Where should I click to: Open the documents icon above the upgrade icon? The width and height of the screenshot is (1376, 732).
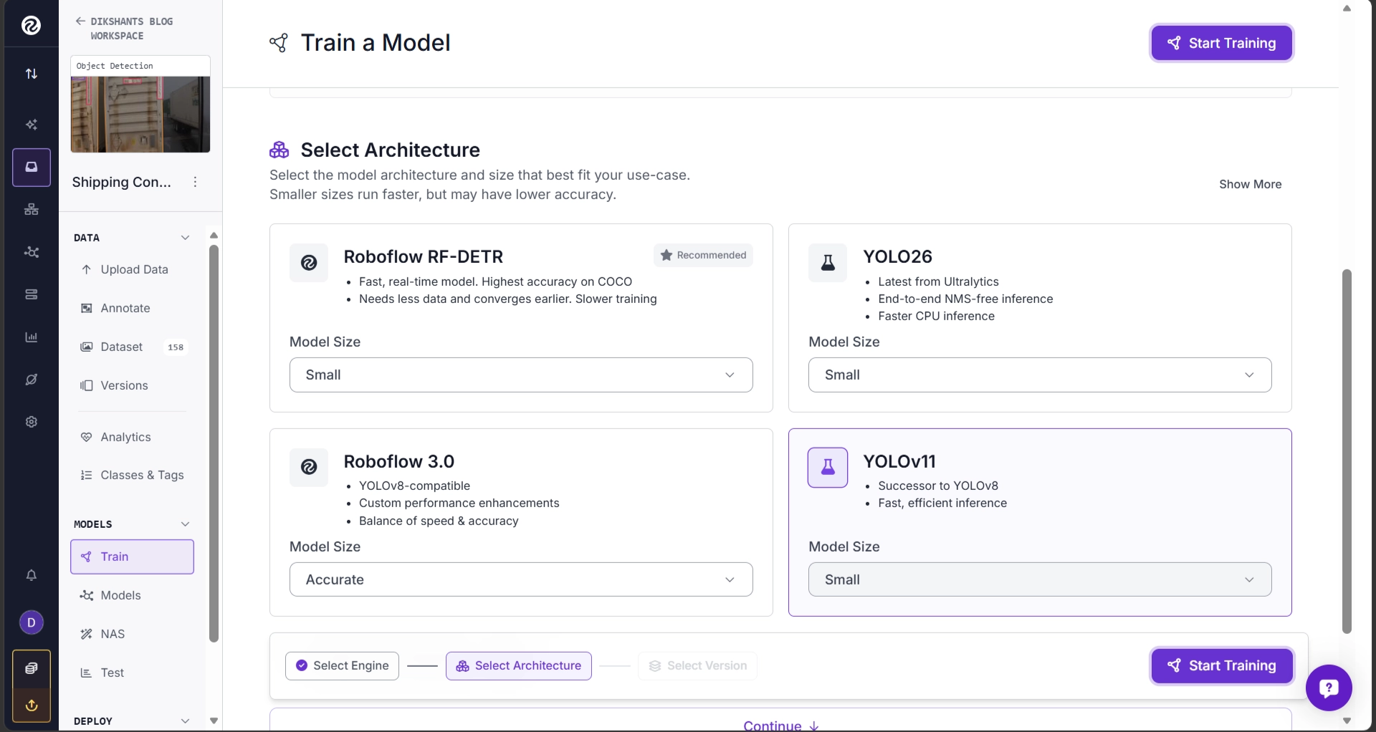pos(32,668)
